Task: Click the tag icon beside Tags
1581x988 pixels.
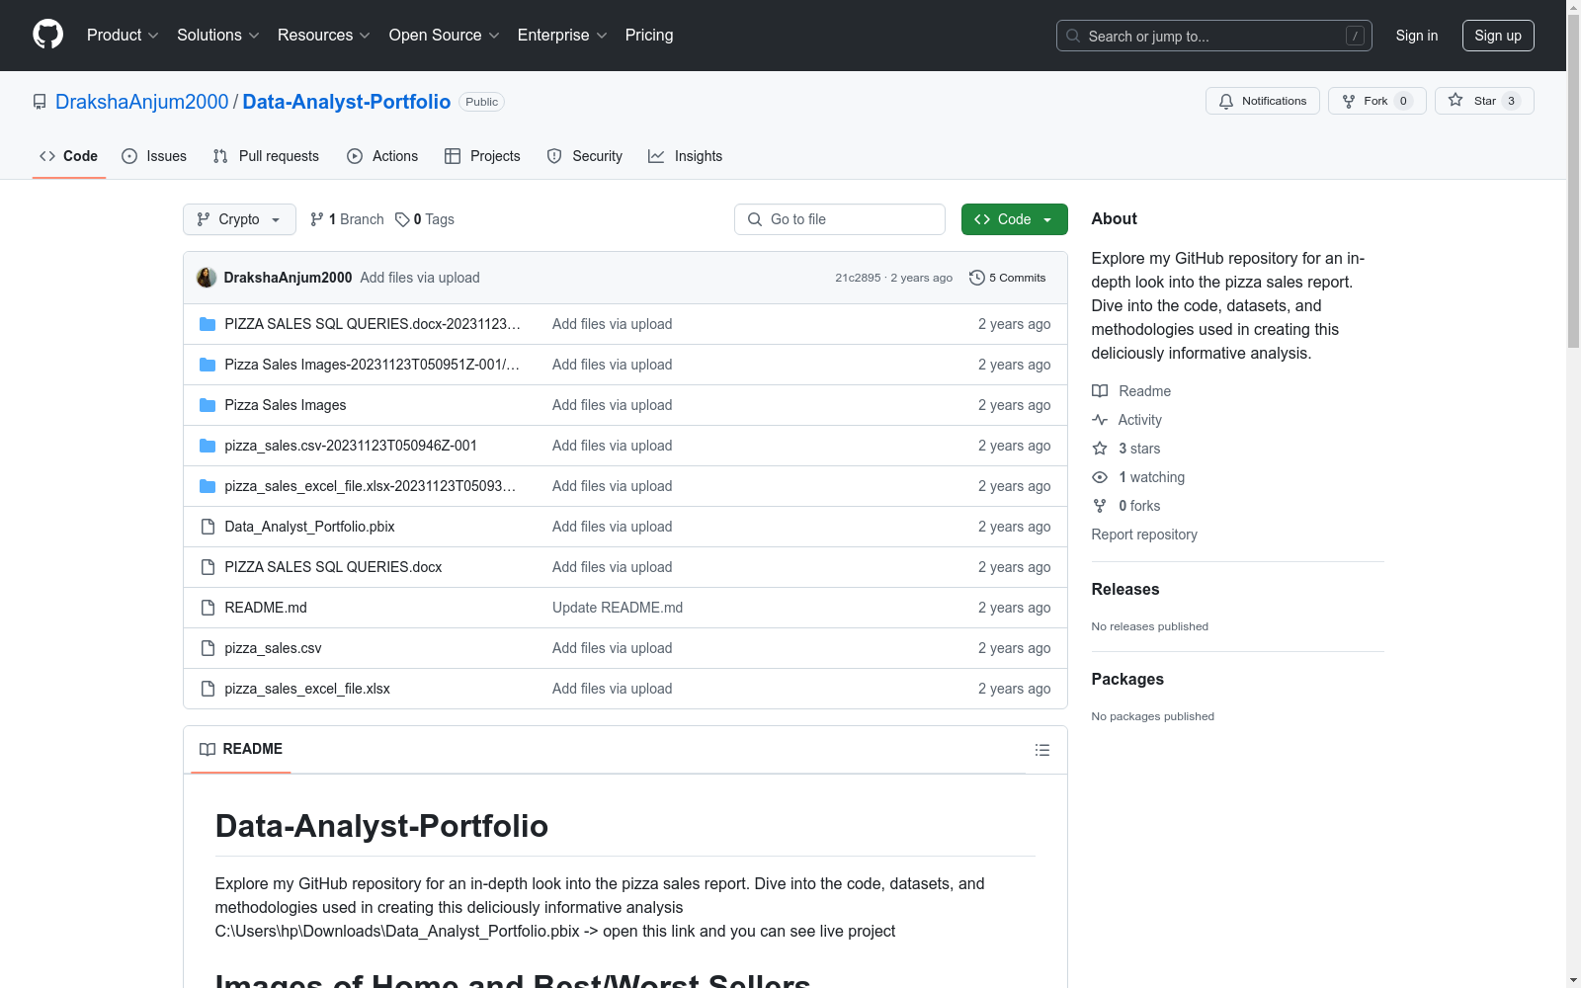Action: coord(402,219)
